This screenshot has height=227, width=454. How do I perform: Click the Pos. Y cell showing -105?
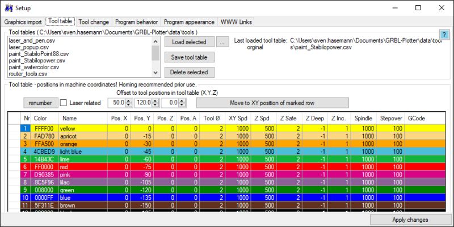pos(142,182)
